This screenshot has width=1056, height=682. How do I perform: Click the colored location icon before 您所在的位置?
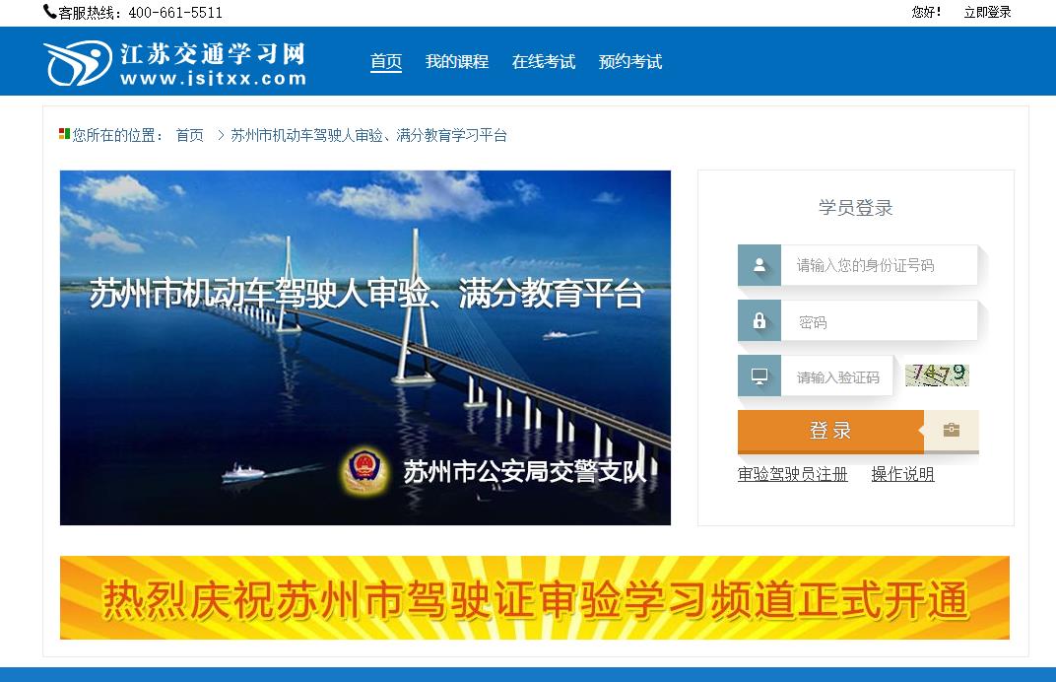pos(64,134)
